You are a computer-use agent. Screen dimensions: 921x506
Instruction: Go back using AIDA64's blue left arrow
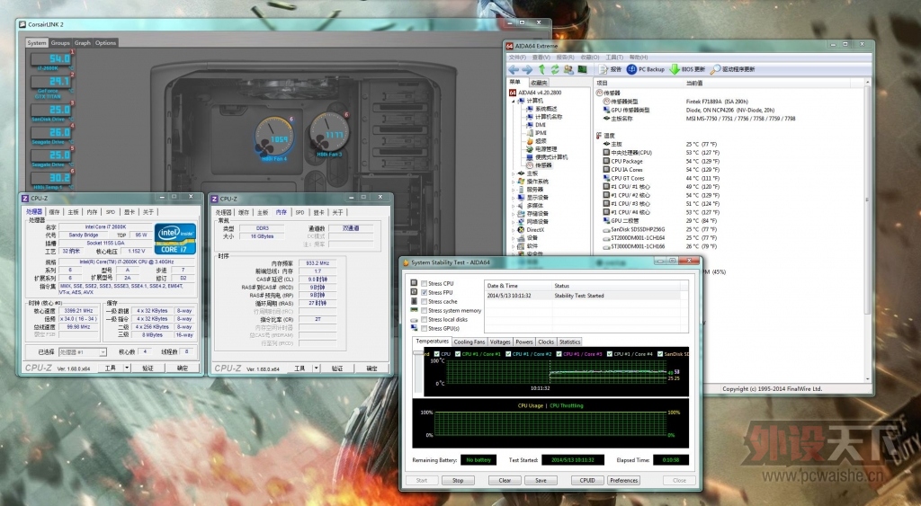[x=514, y=69]
